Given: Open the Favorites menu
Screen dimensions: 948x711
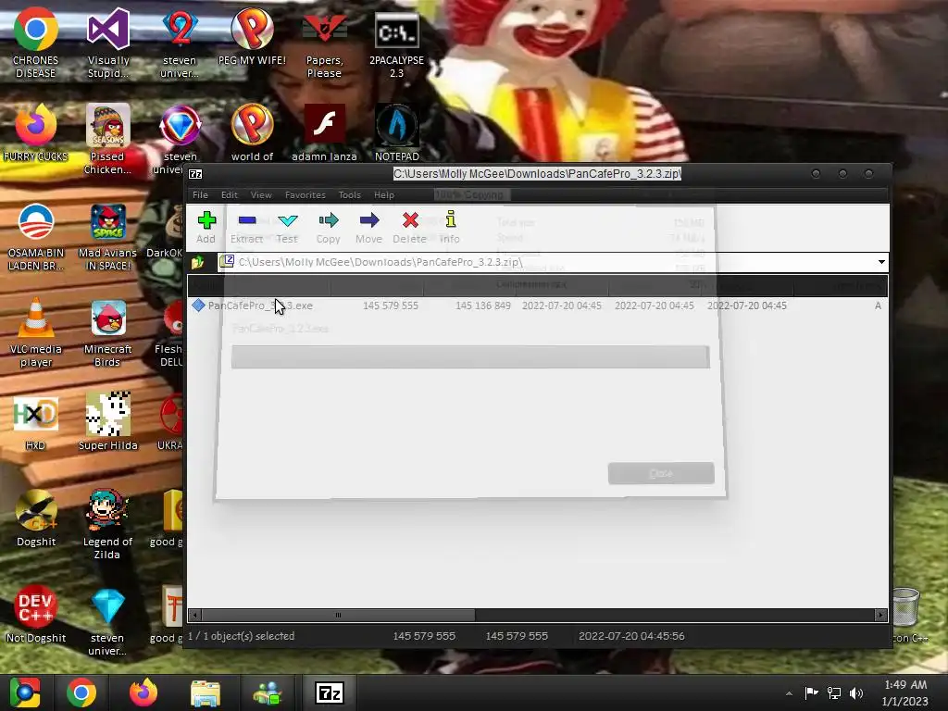Looking at the screenshot, I should coord(306,194).
